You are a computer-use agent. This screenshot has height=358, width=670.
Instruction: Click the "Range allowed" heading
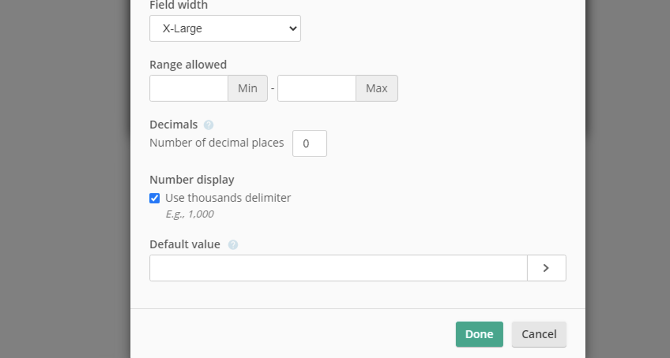[188, 65]
